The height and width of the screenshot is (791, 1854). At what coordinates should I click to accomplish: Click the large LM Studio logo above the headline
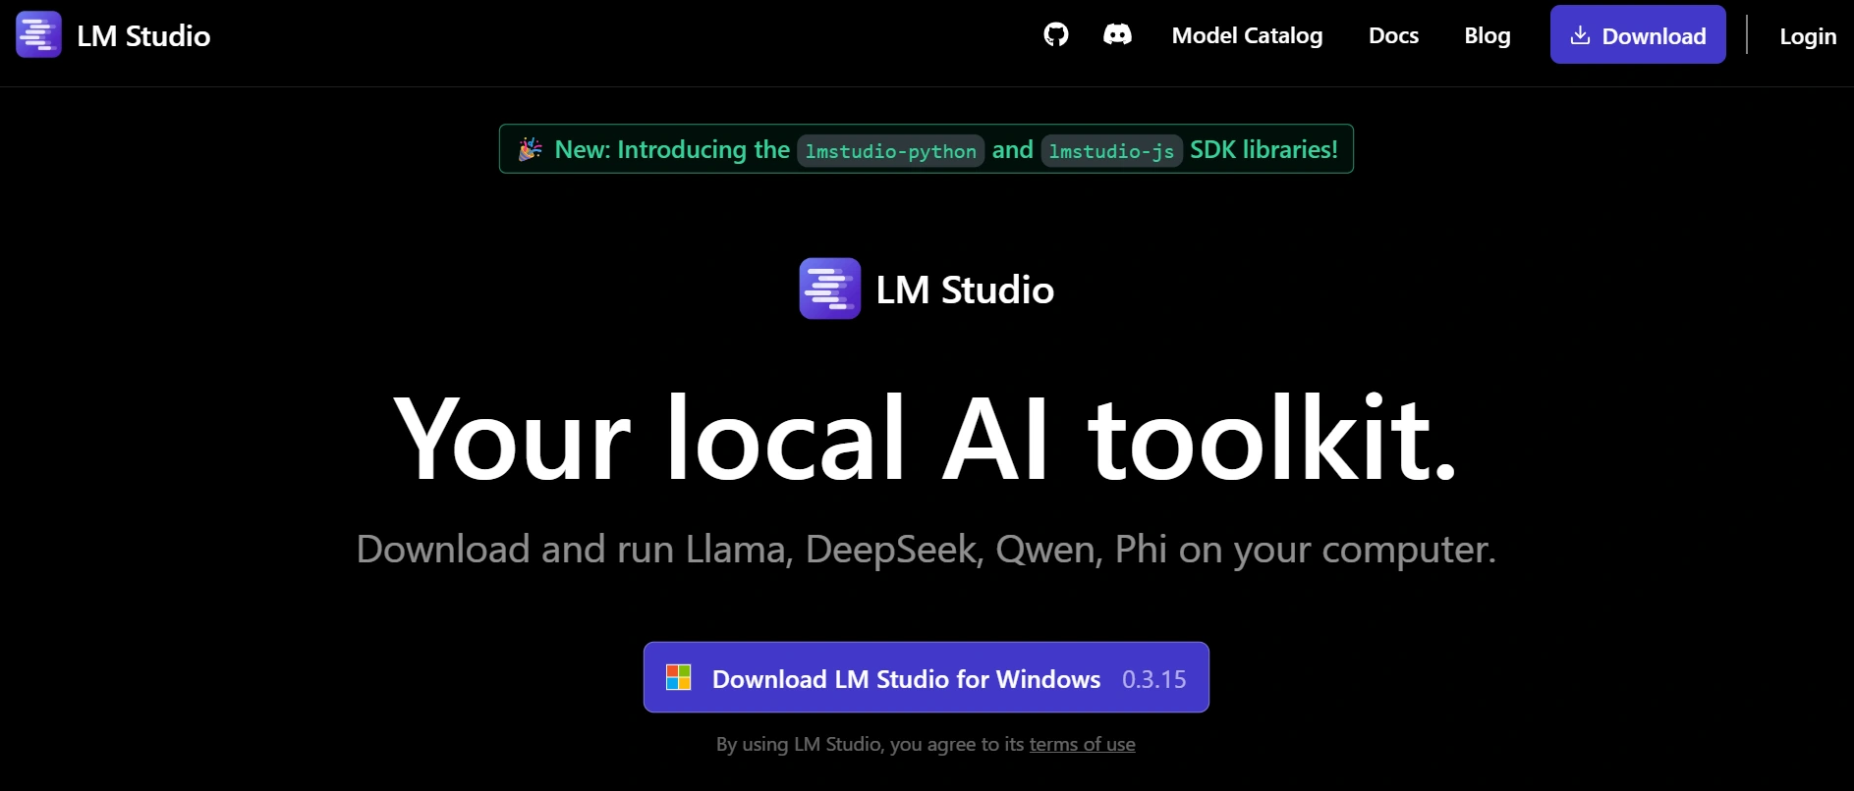(829, 289)
